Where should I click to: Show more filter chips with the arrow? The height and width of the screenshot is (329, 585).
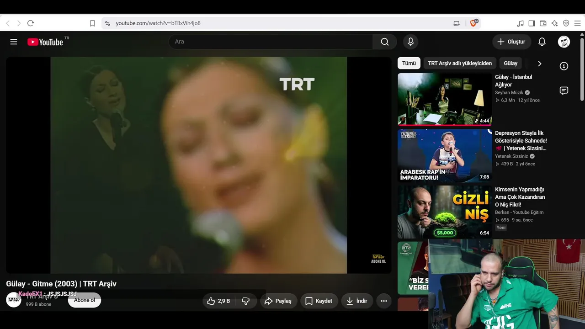tap(539, 64)
